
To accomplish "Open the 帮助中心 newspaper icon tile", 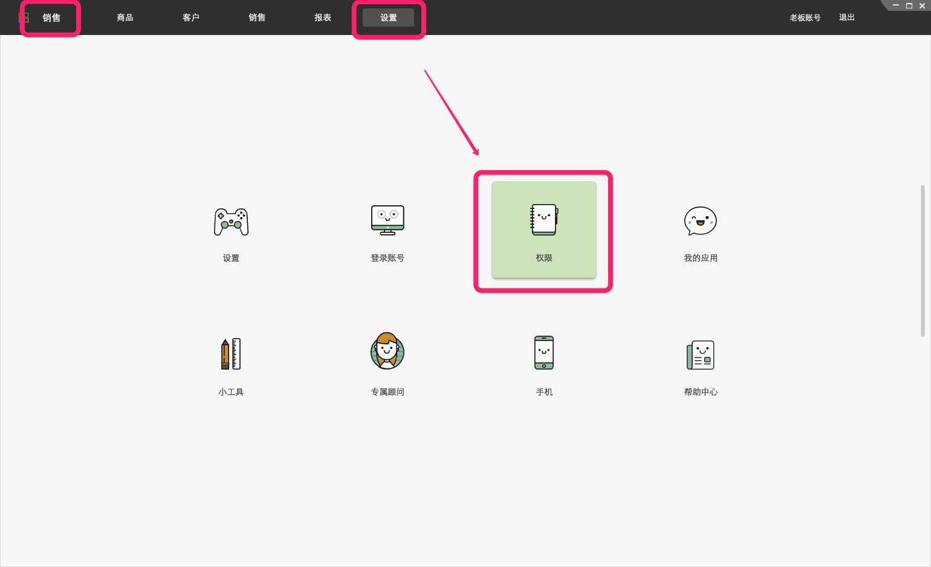I will point(701,364).
